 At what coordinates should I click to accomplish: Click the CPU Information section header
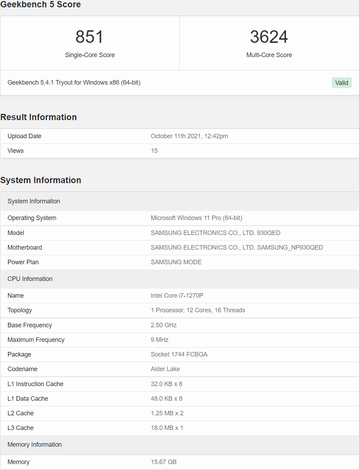[x=30, y=279]
